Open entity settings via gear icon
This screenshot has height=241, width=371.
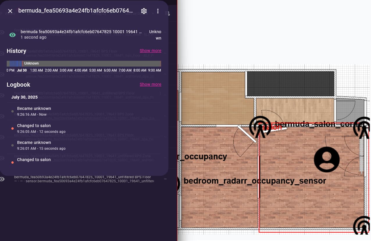[x=144, y=11]
